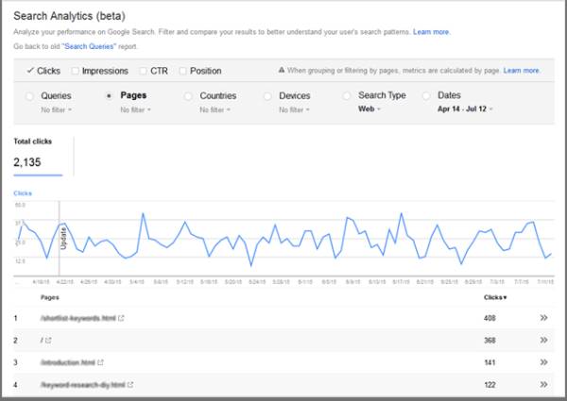Open the Apr 14 - Jul 12 date dropdown

pyautogui.click(x=464, y=109)
